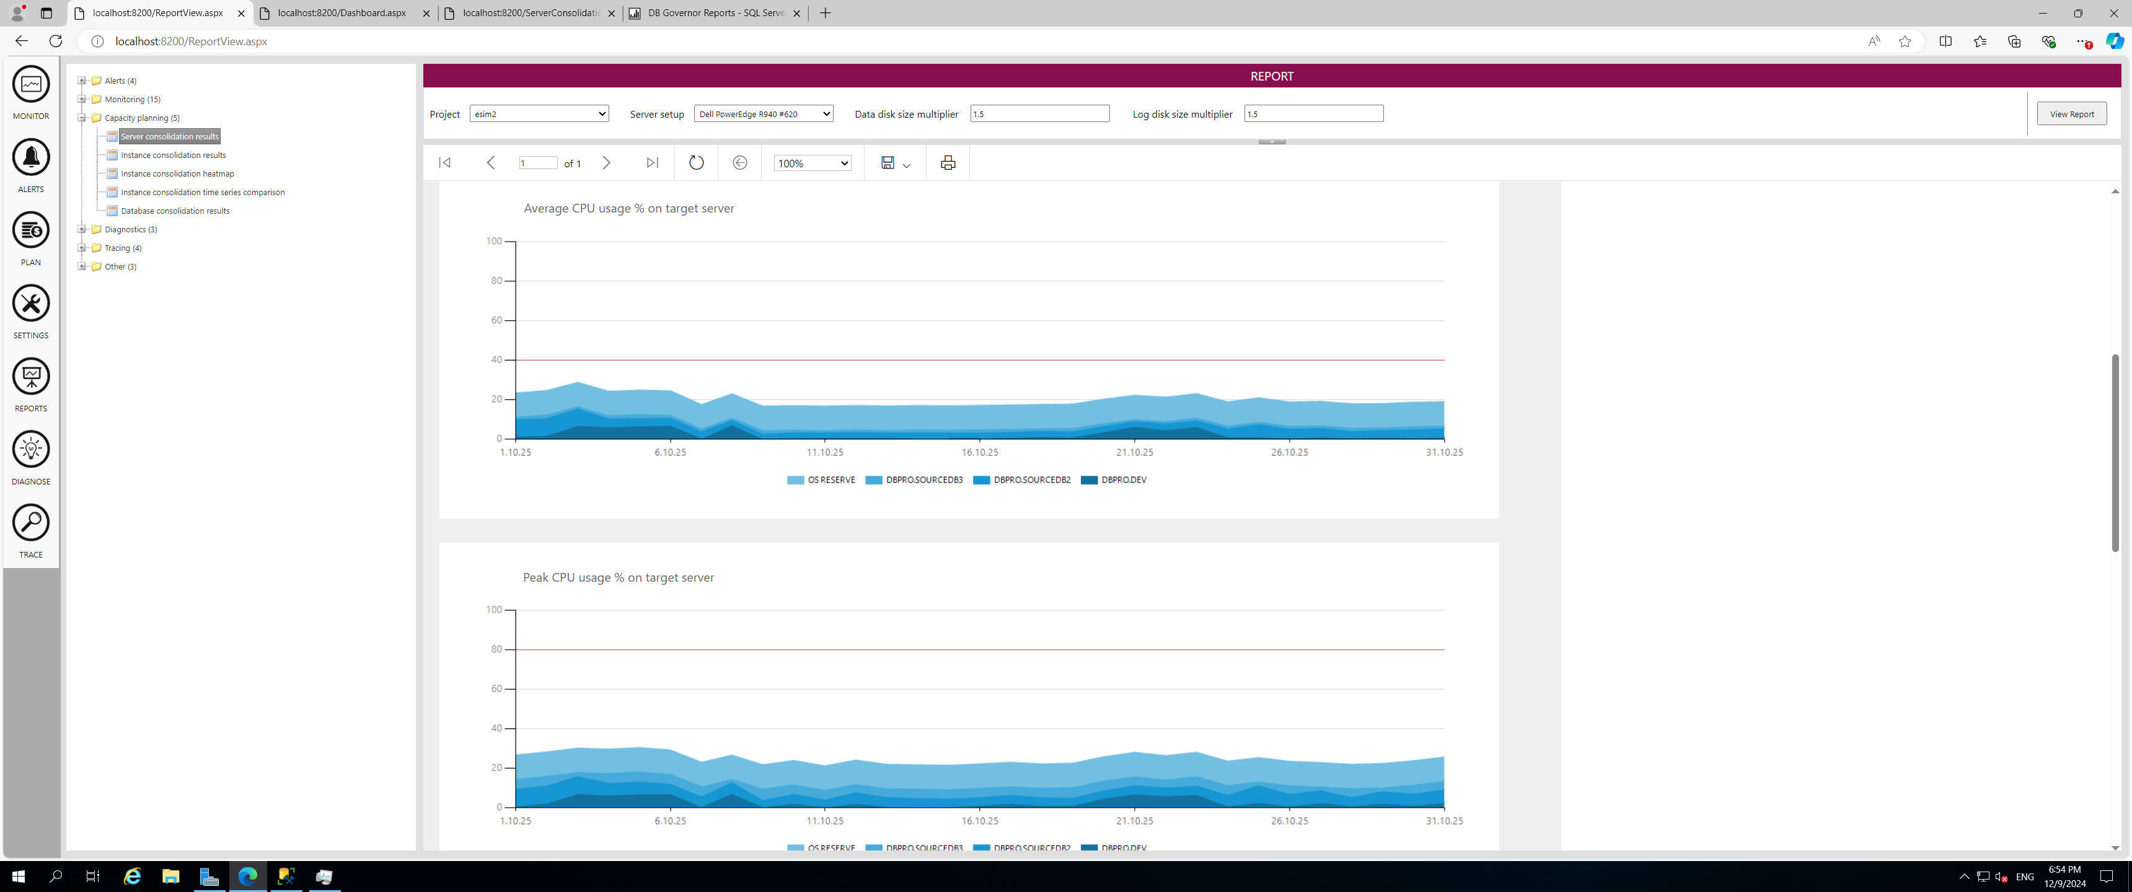This screenshot has height=892, width=2132.
Task: Switch to the Dashboard.aspx browser tab
Action: [341, 13]
